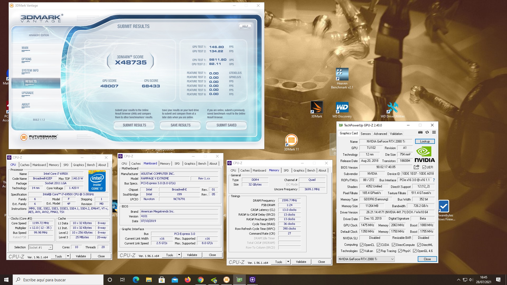This screenshot has height=285, width=507.
Task: Open the 3DMark desktop shortcut
Action: coord(317,109)
